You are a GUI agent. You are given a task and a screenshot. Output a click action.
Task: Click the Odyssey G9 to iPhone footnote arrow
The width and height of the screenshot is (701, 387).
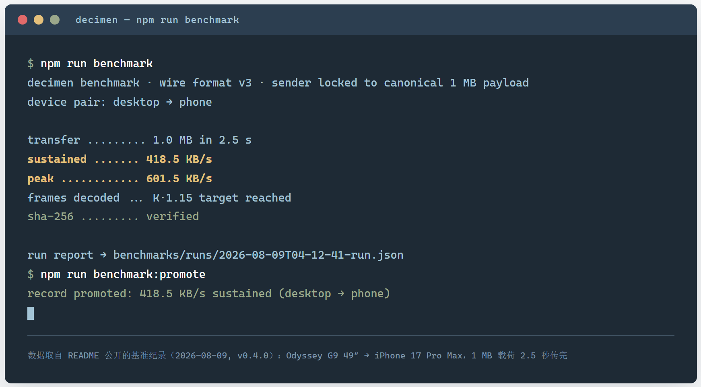point(367,356)
